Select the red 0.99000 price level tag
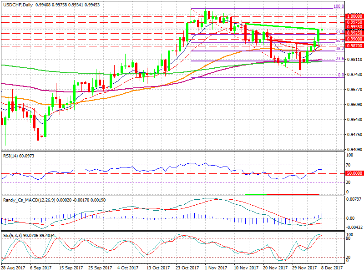 coord(354,40)
